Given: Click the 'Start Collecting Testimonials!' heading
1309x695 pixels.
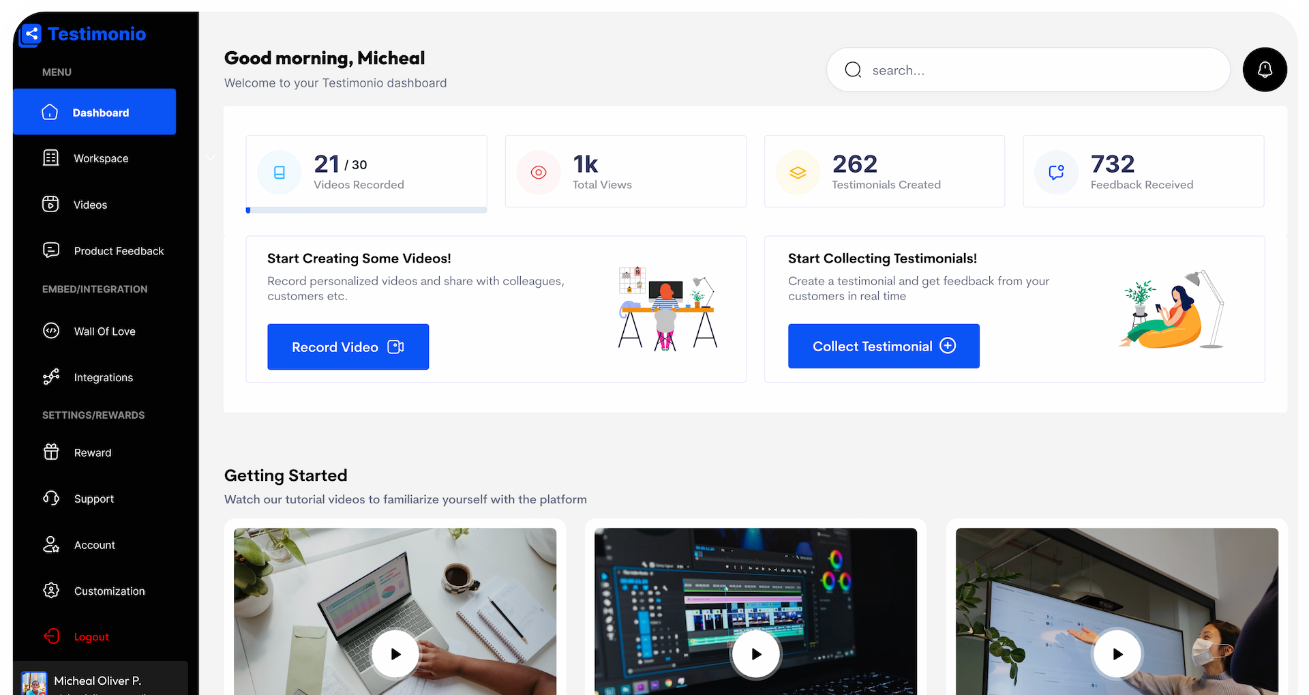Looking at the screenshot, I should click(x=882, y=258).
